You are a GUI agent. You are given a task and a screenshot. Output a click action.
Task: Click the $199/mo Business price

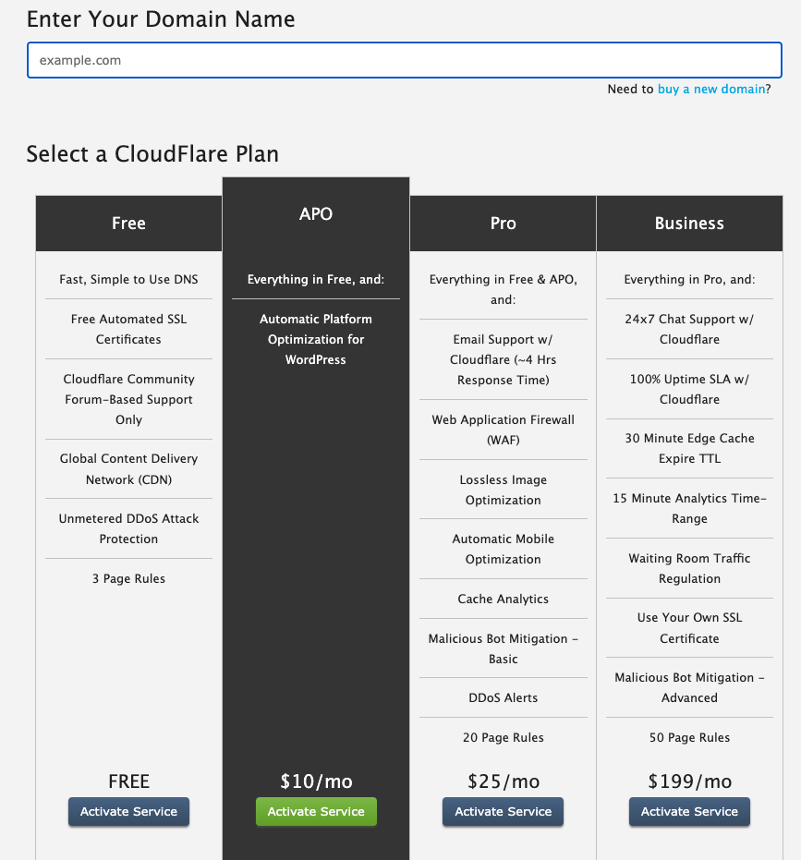tap(689, 781)
